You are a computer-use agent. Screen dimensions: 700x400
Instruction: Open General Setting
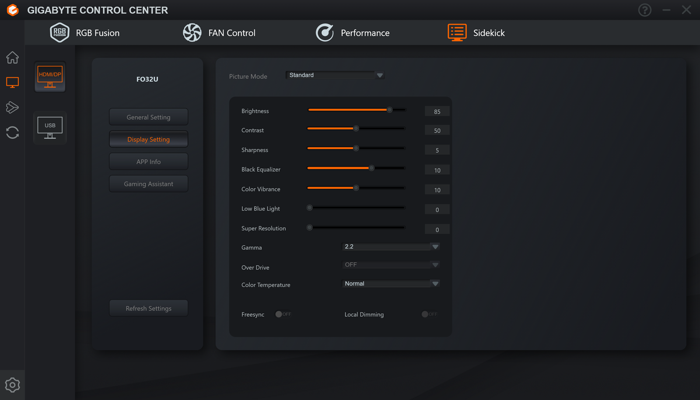click(149, 117)
